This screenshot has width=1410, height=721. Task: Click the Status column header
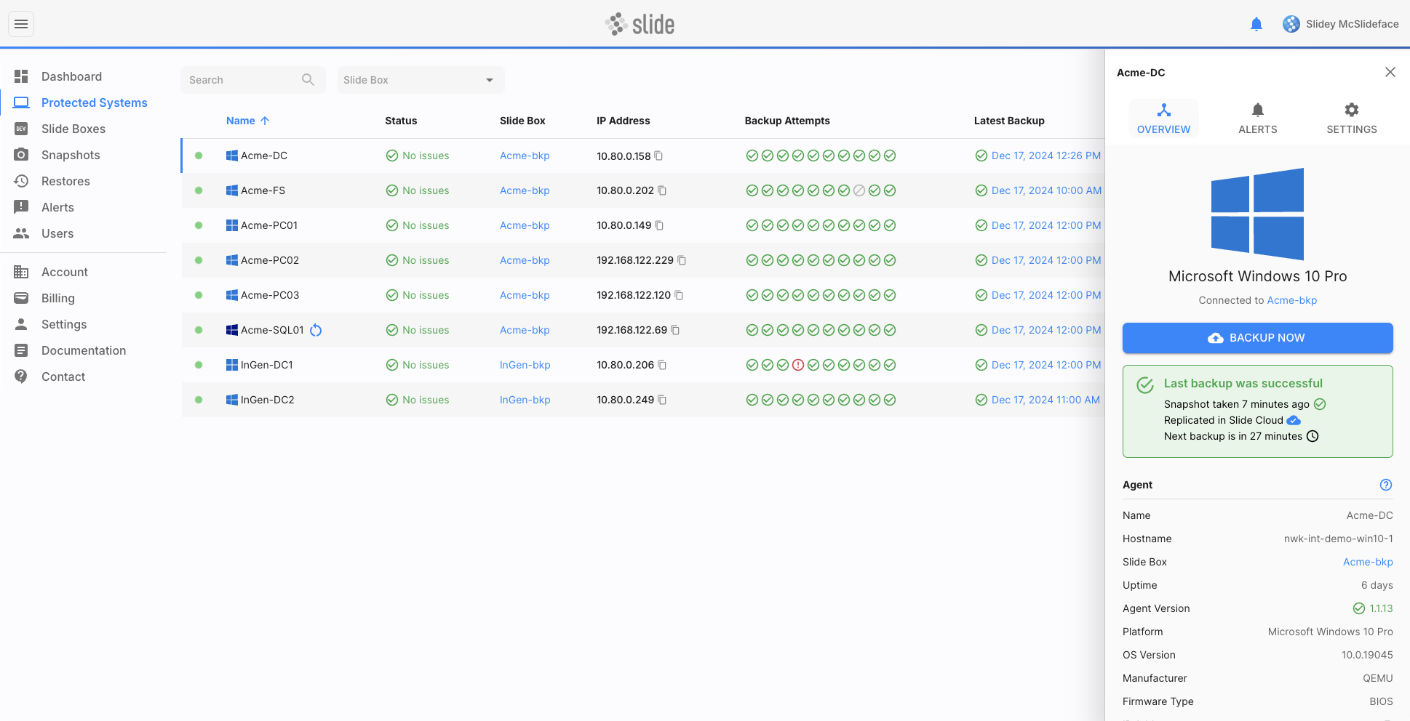(x=401, y=121)
